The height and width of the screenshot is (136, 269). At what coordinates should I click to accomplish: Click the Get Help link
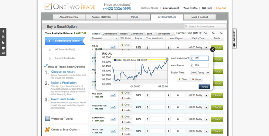[x=207, y=8]
